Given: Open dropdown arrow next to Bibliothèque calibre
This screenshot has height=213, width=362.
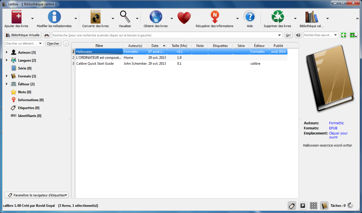Looking at the screenshot, I should (x=327, y=18).
